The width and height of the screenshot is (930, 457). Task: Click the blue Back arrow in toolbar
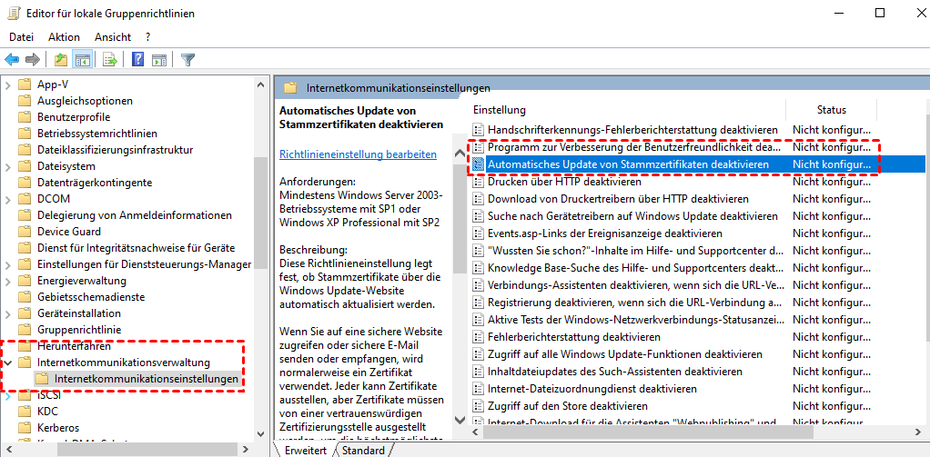[12, 60]
